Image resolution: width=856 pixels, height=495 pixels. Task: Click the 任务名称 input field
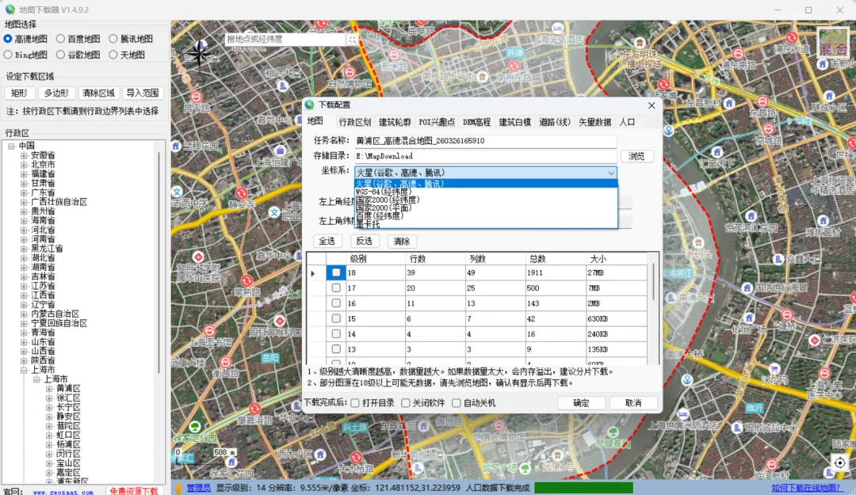pos(485,141)
